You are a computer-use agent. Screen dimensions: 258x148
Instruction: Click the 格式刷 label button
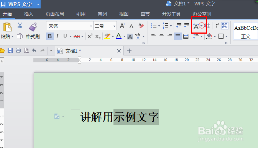point(33,36)
